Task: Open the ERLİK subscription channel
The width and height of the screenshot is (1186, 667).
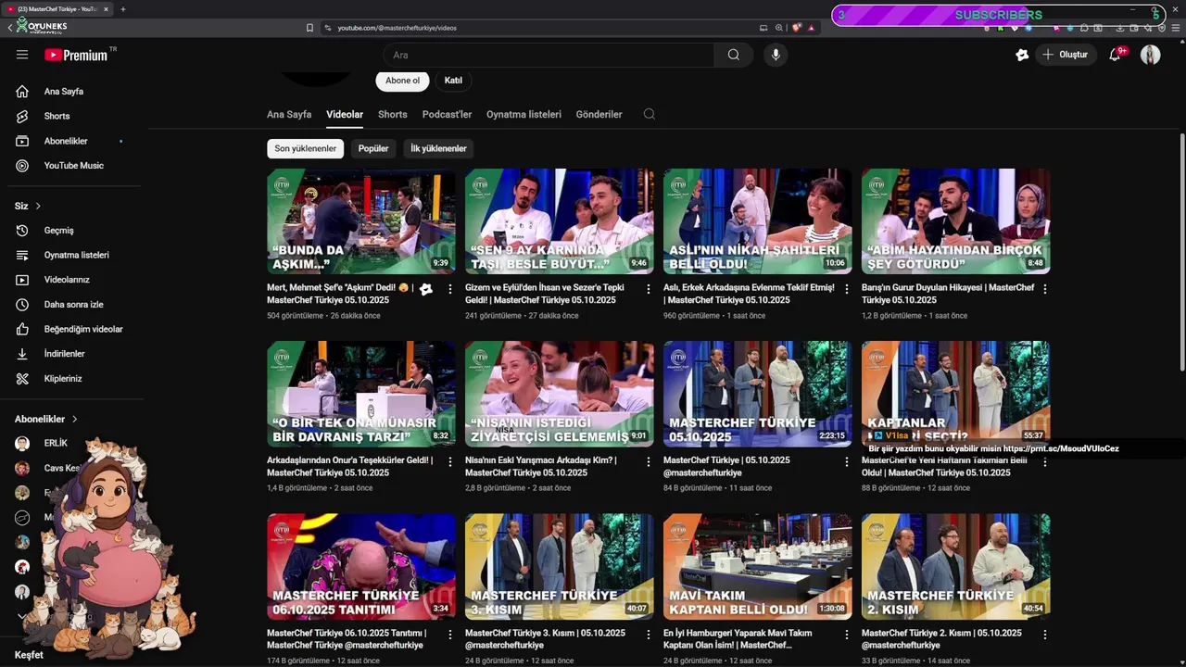Action: 56,443
